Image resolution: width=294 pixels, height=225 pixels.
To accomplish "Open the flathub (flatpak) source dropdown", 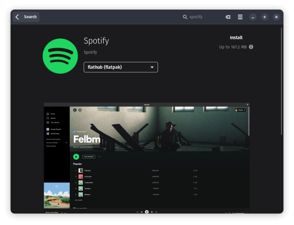I will (x=121, y=67).
